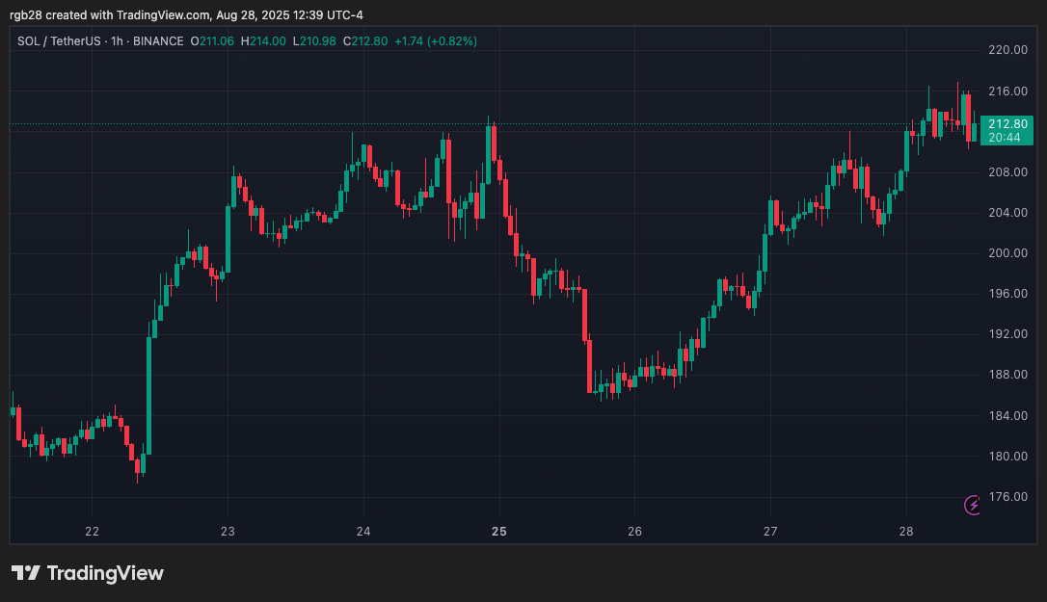Click the TradingView logo icon
1047x602 pixels.
pos(25,573)
